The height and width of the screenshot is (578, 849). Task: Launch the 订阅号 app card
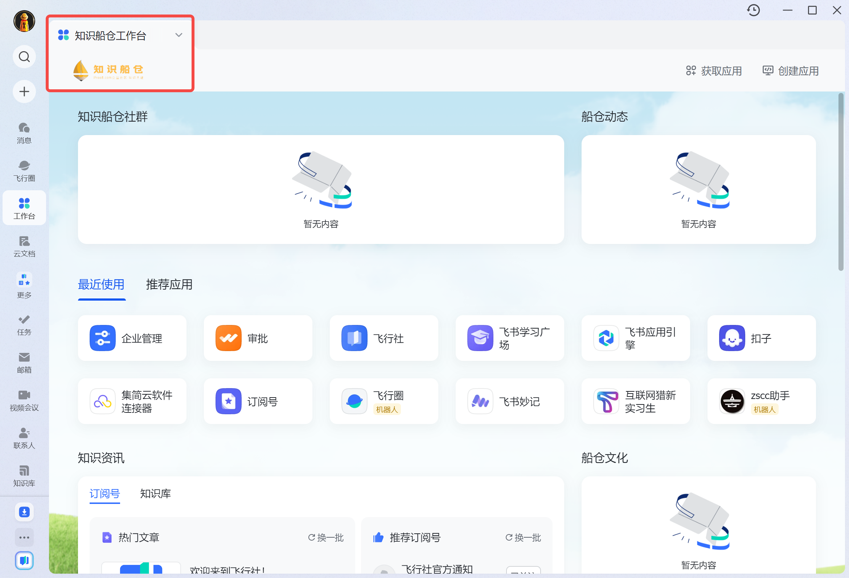[x=258, y=402]
